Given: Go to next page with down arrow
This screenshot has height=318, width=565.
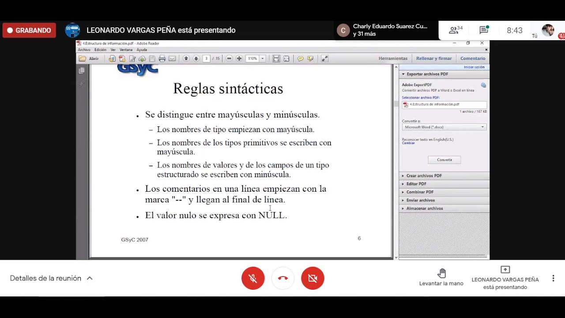Looking at the screenshot, I should point(196,58).
